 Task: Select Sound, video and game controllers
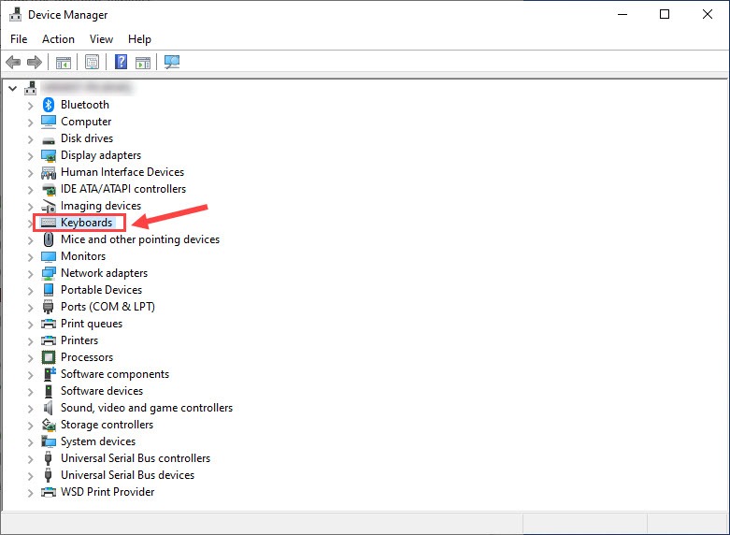click(x=147, y=408)
